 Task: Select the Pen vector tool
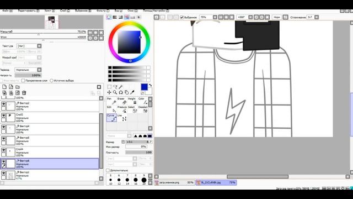tap(111, 101)
